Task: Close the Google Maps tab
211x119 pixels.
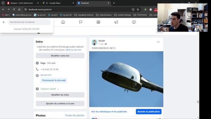Action: (x=73, y=3)
